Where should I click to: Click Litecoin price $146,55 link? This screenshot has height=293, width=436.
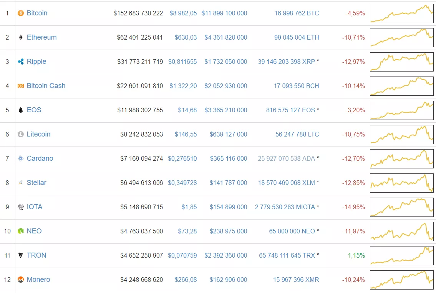tap(186, 134)
